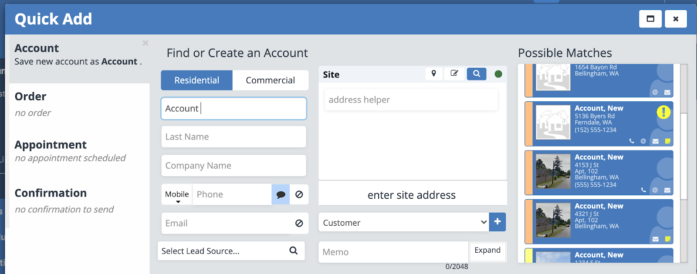Click the speech bubble icon beside Phone
The image size is (697, 274).
click(281, 194)
